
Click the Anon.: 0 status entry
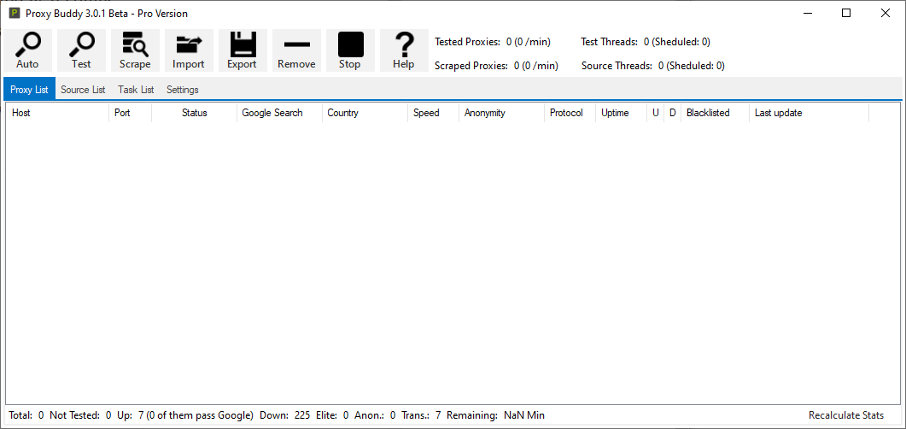pyautogui.click(x=376, y=415)
